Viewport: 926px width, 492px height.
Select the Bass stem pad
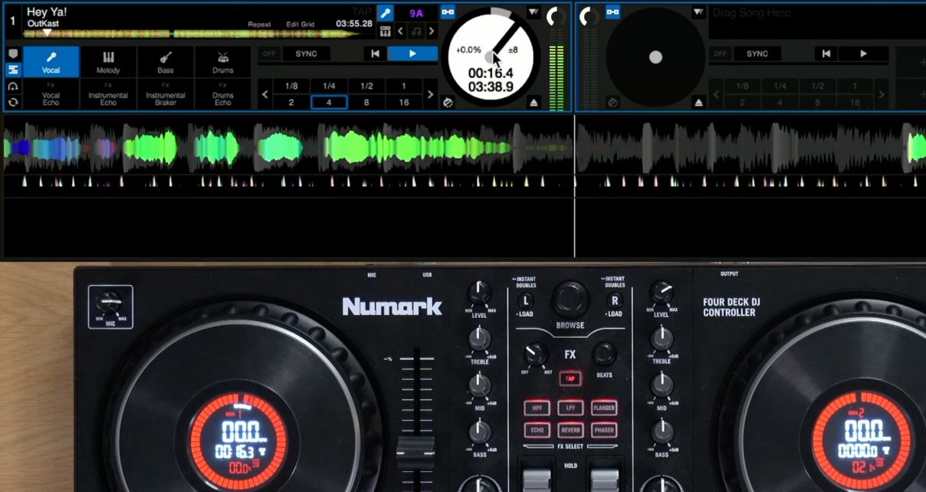166,61
